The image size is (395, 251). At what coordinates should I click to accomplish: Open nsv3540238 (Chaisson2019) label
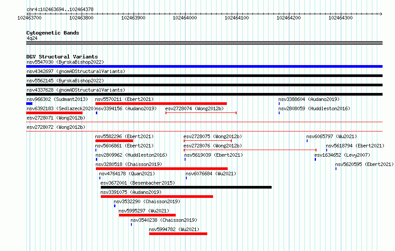click(164, 220)
